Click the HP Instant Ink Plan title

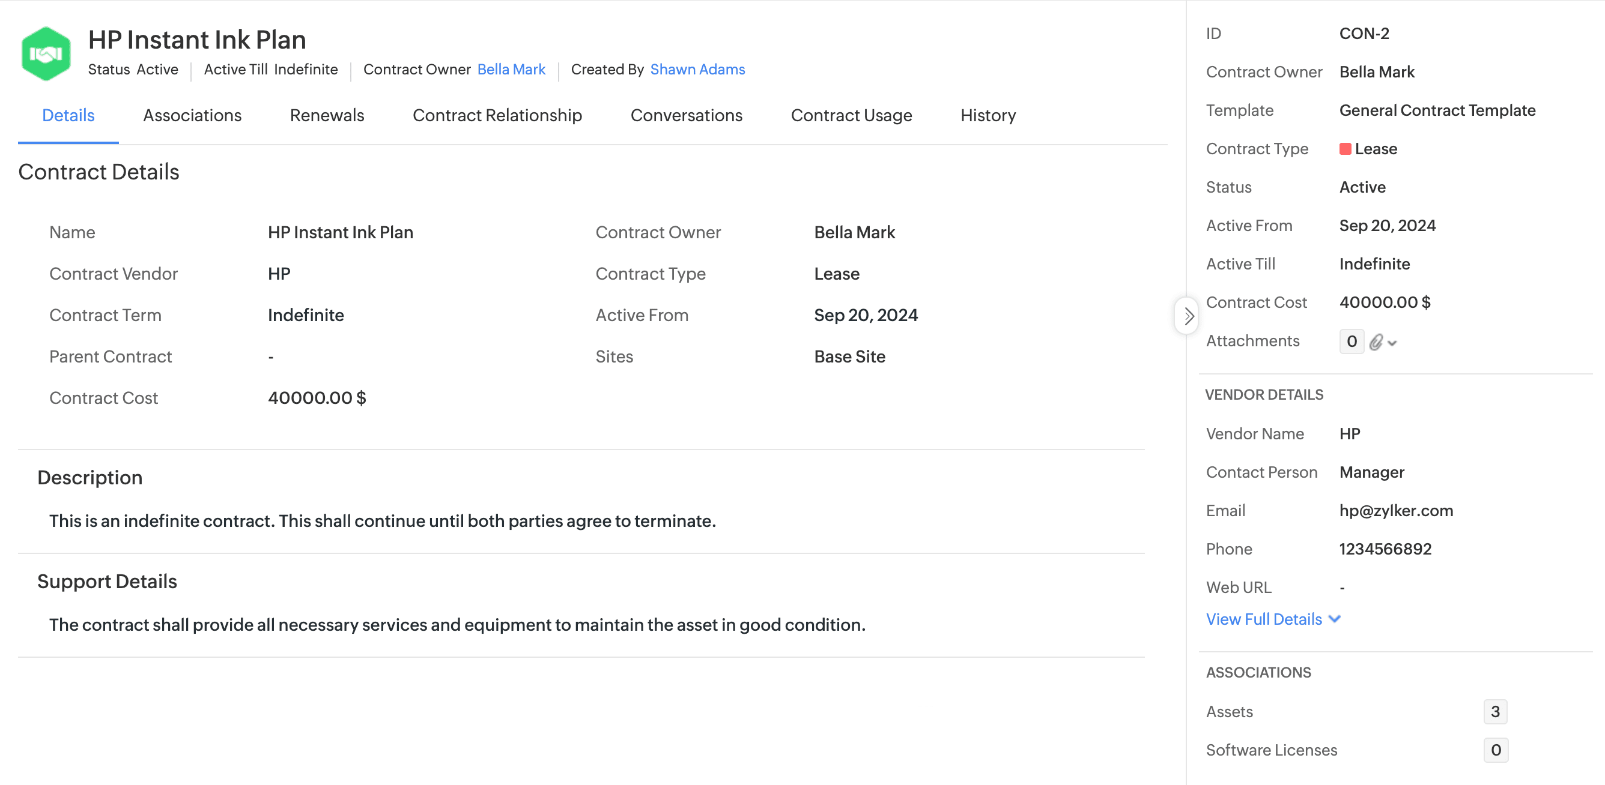point(197,39)
